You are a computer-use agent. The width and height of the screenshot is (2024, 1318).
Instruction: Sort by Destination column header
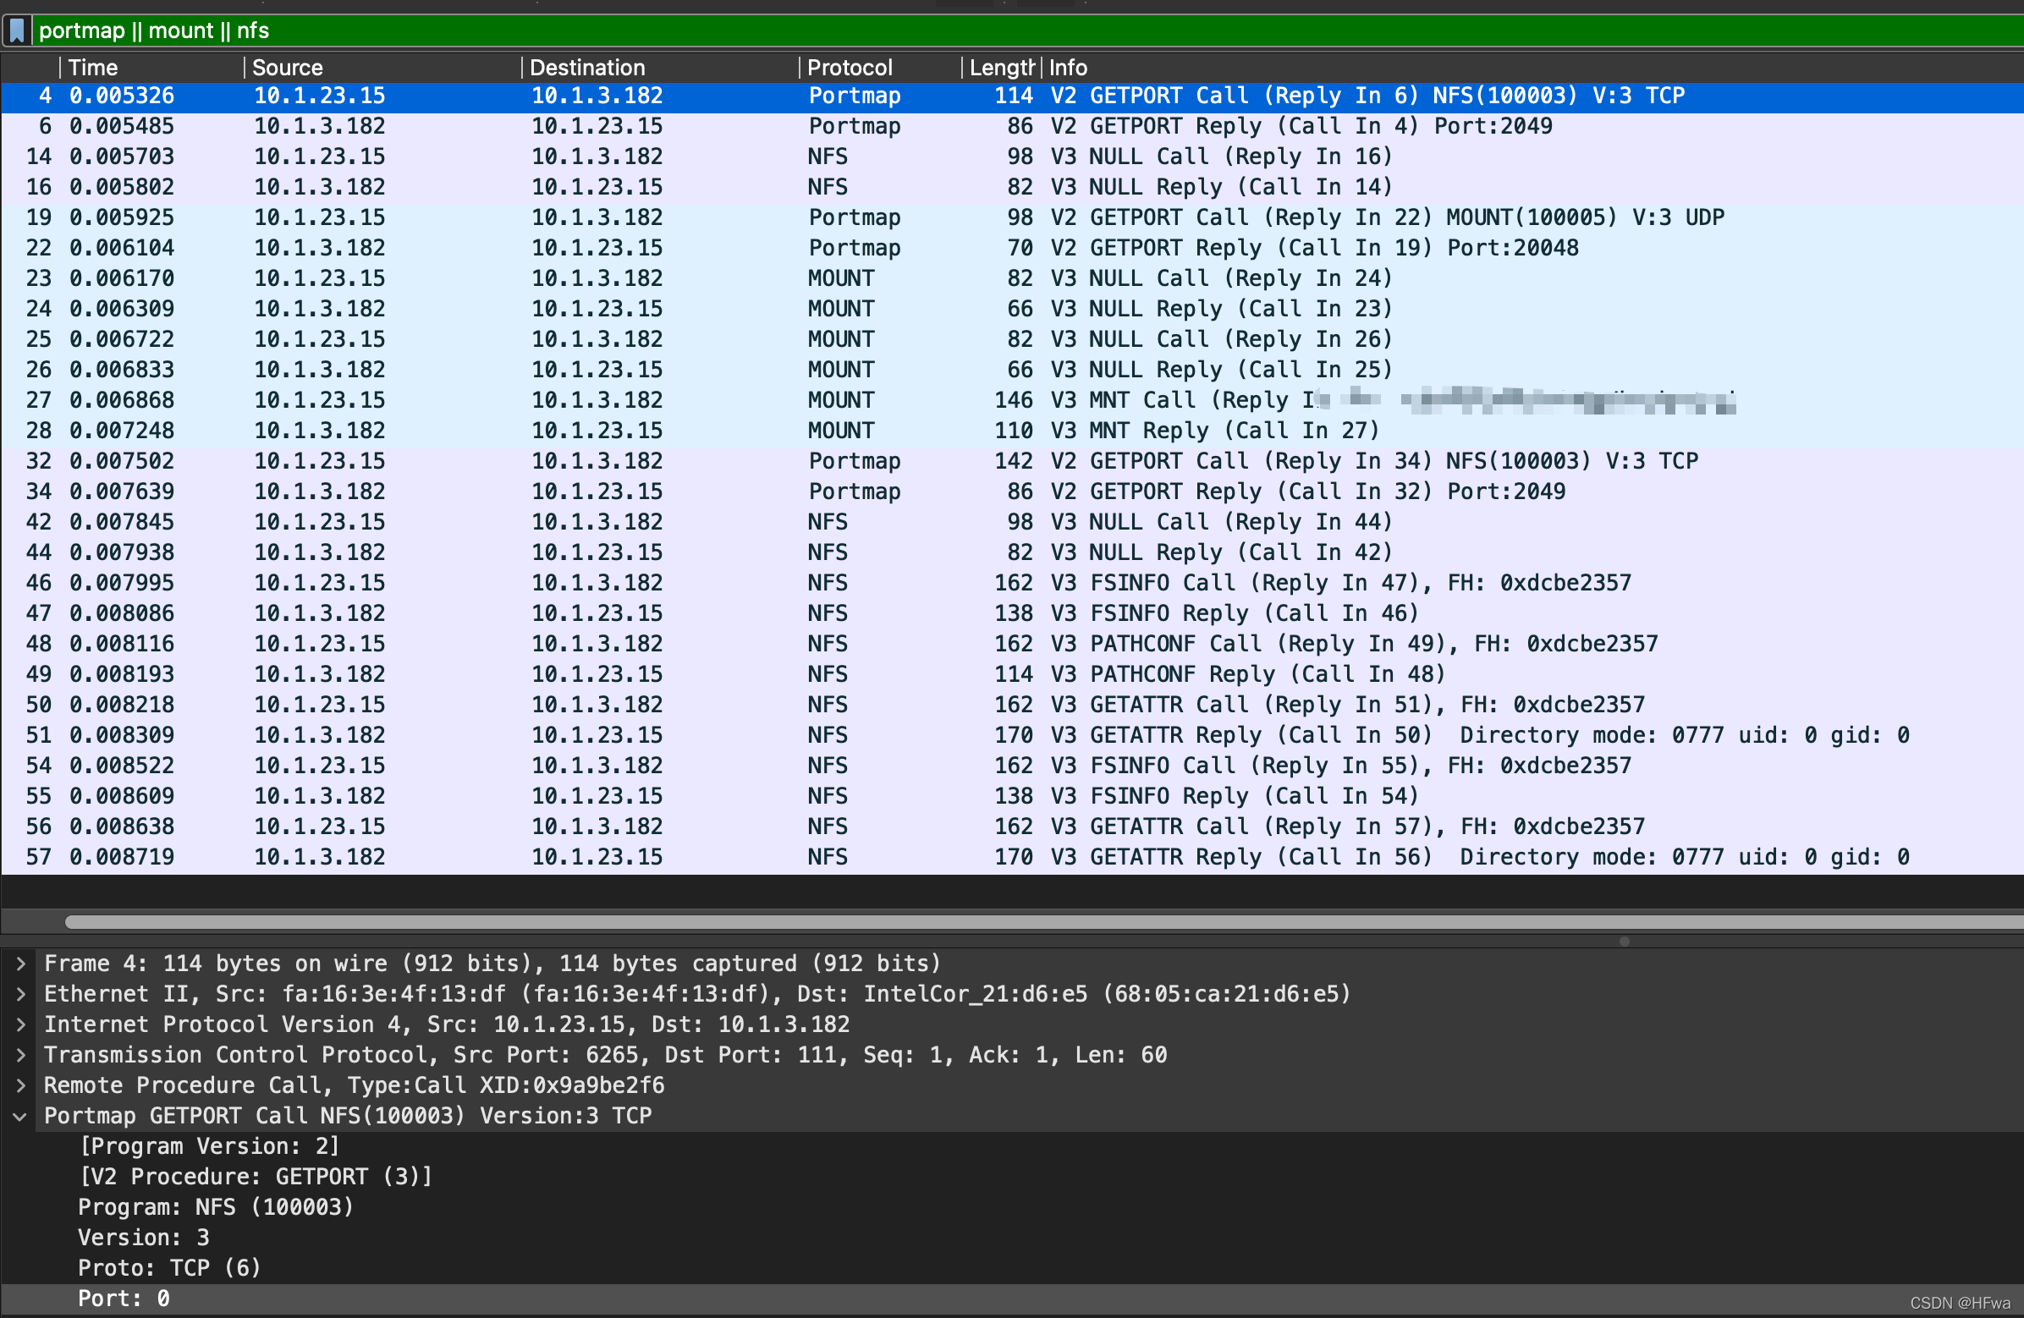pyautogui.click(x=586, y=67)
